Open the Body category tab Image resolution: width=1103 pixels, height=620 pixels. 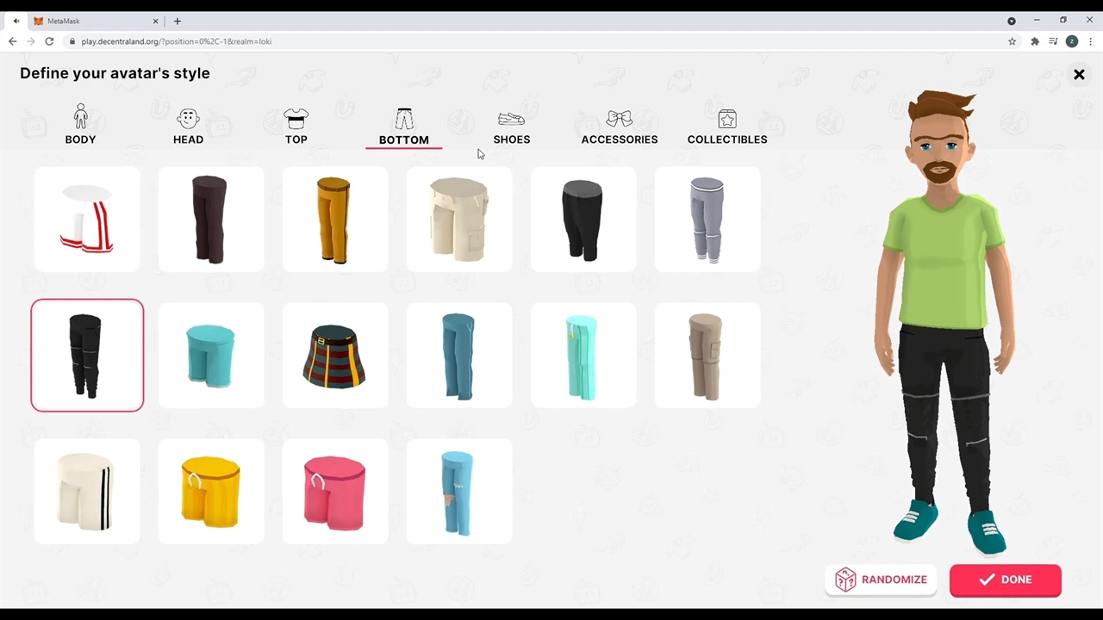tap(80, 125)
